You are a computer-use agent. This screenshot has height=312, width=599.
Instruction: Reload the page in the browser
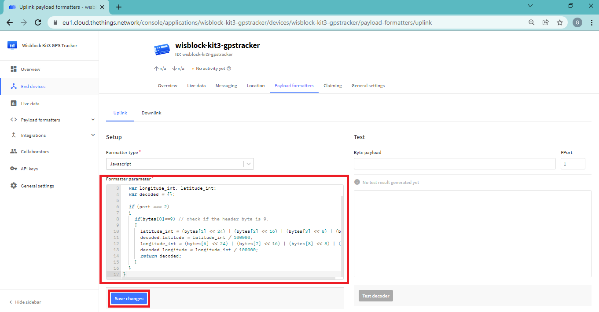click(38, 22)
